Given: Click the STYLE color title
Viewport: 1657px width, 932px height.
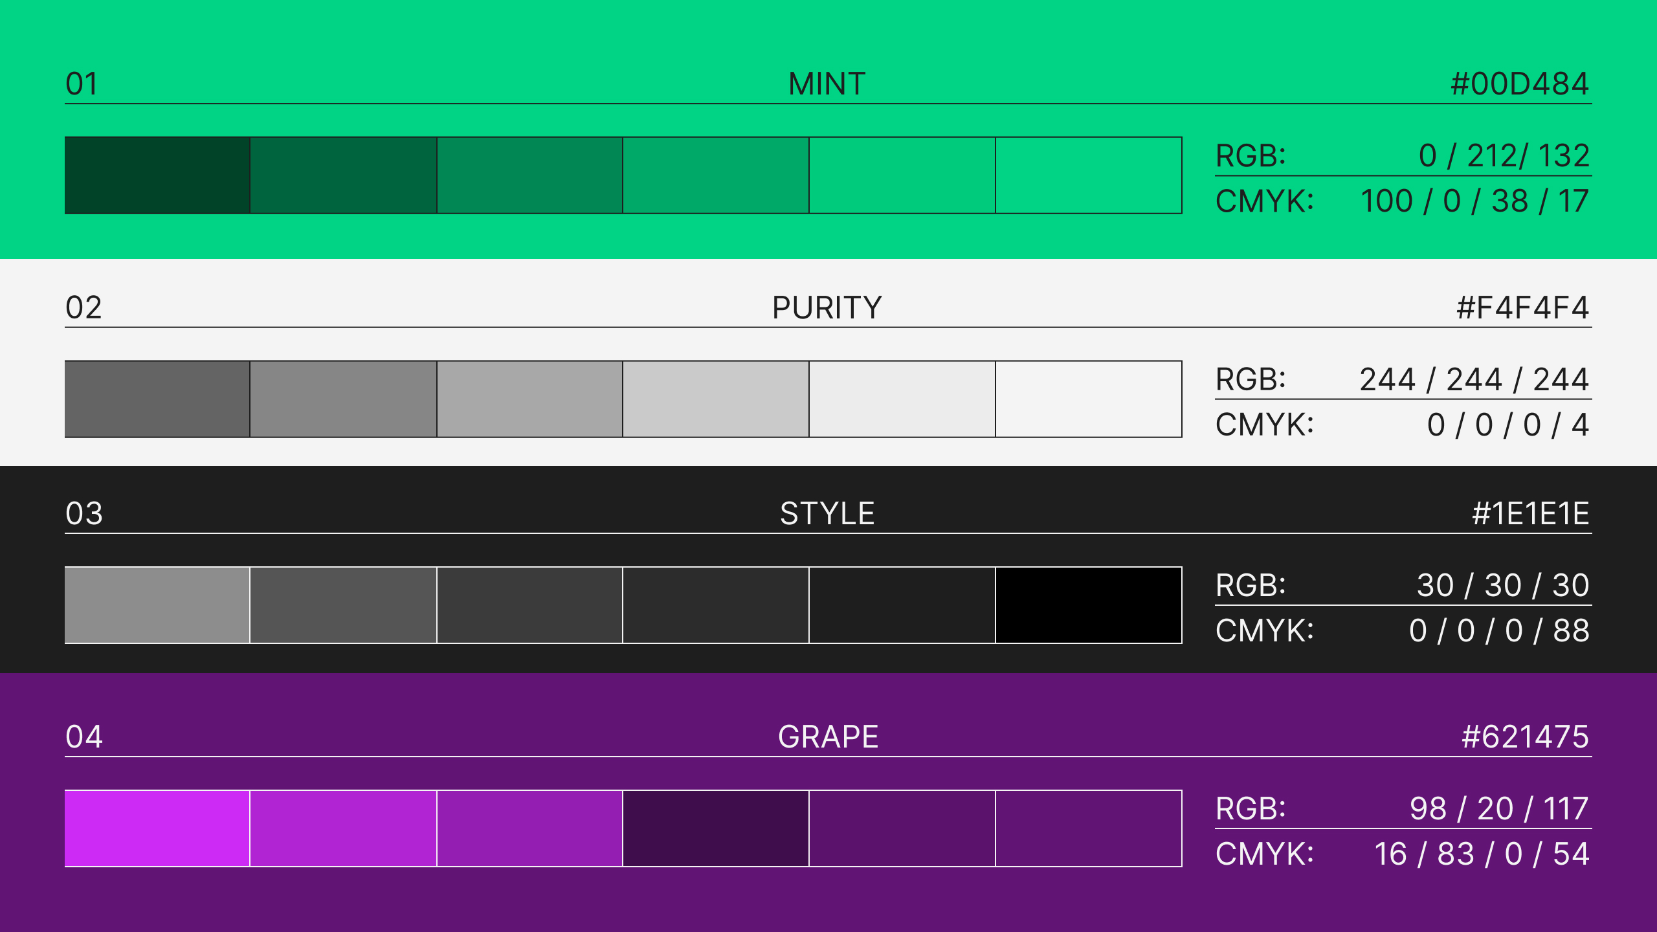Looking at the screenshot, I should 827,514.
